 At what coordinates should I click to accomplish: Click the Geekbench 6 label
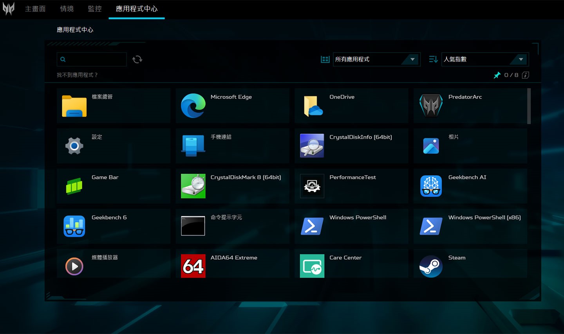pos(109,217)
